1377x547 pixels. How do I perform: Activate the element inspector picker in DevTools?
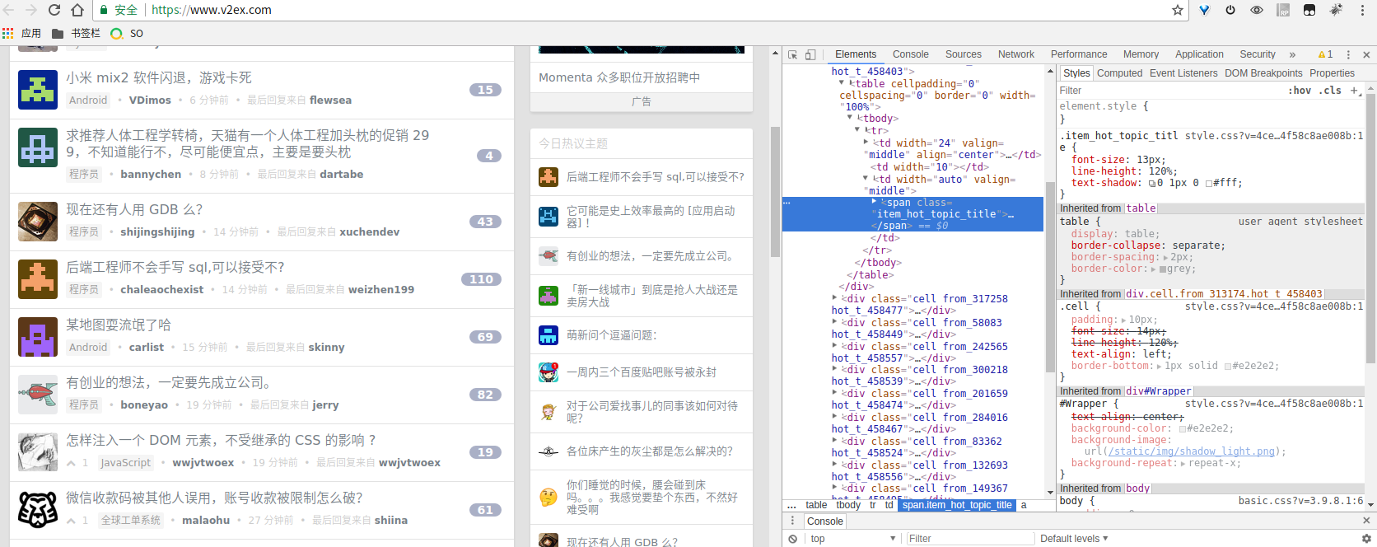(792, 54)
